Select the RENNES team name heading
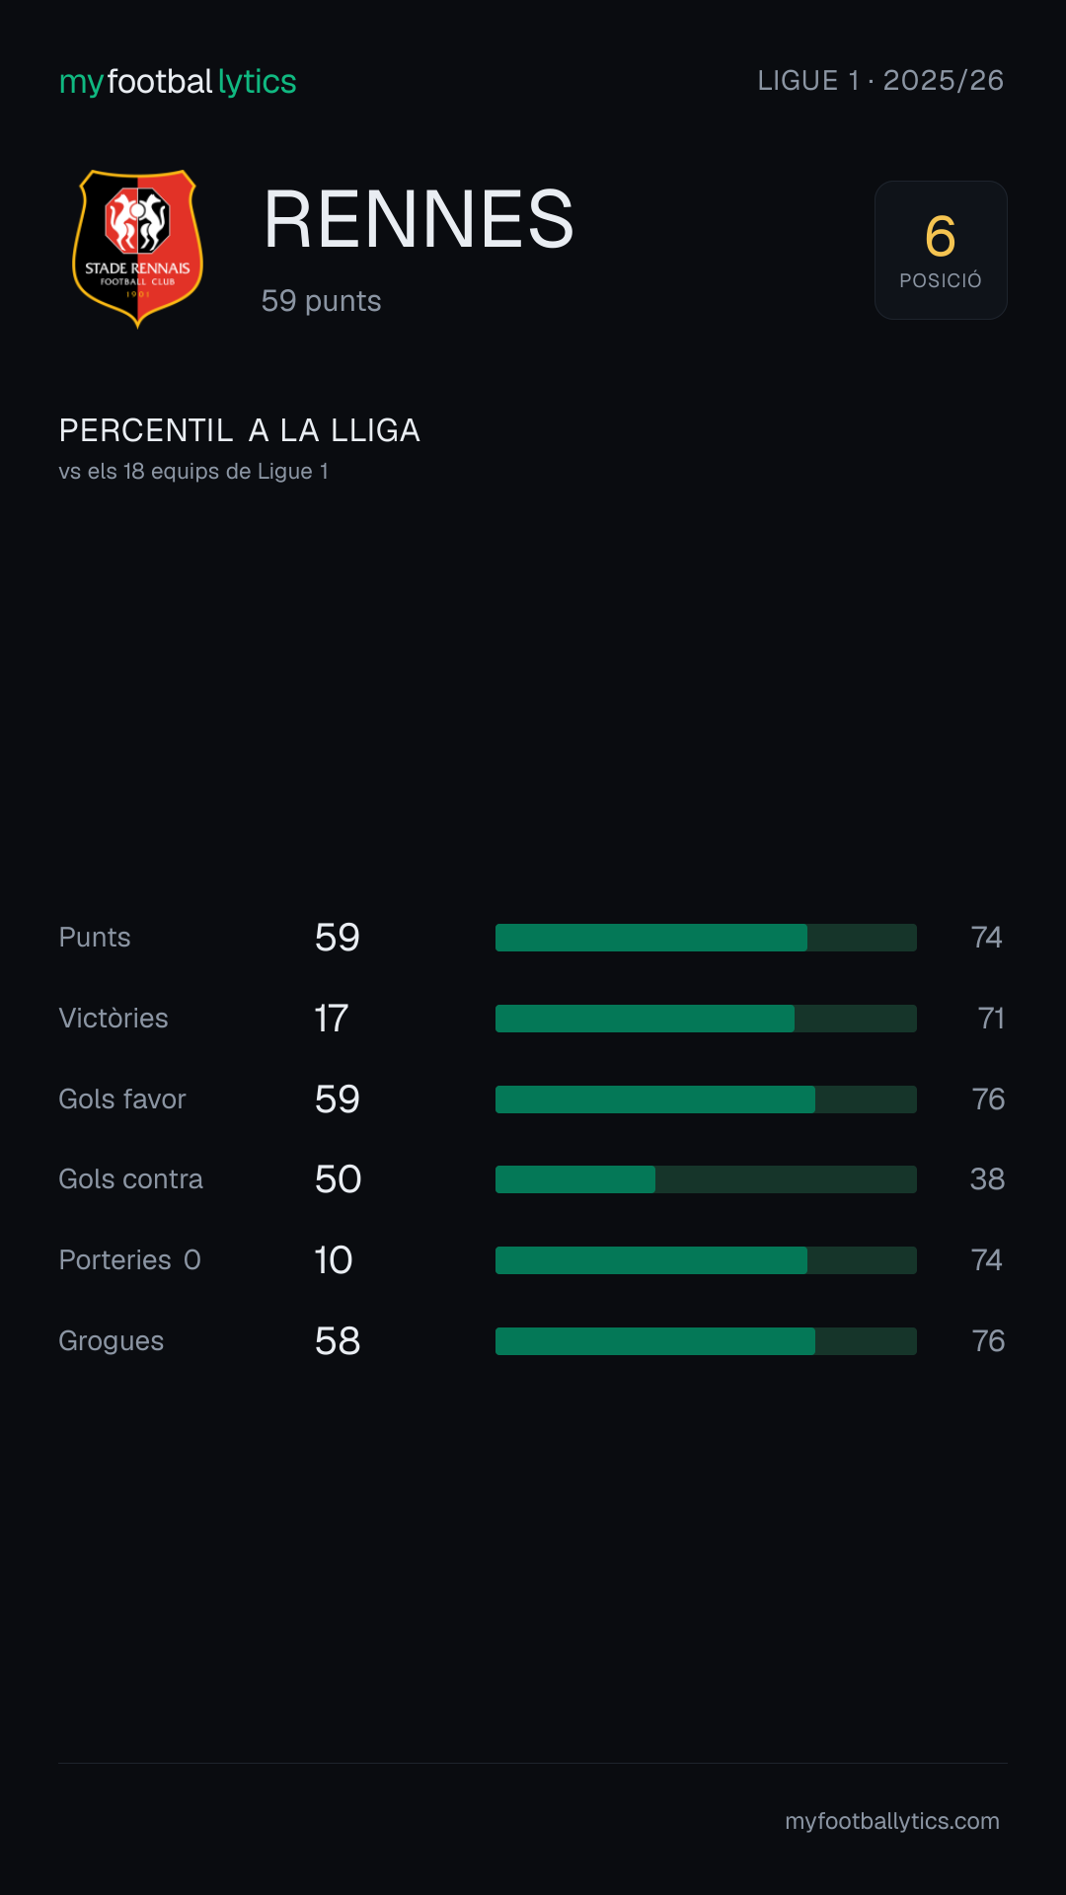 click(x=419, y=219)
